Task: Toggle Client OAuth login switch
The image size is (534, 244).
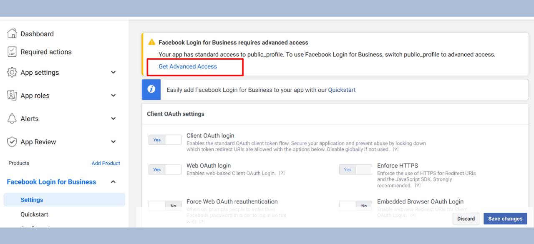Action: pyautogui.click(x=165, y=140)
